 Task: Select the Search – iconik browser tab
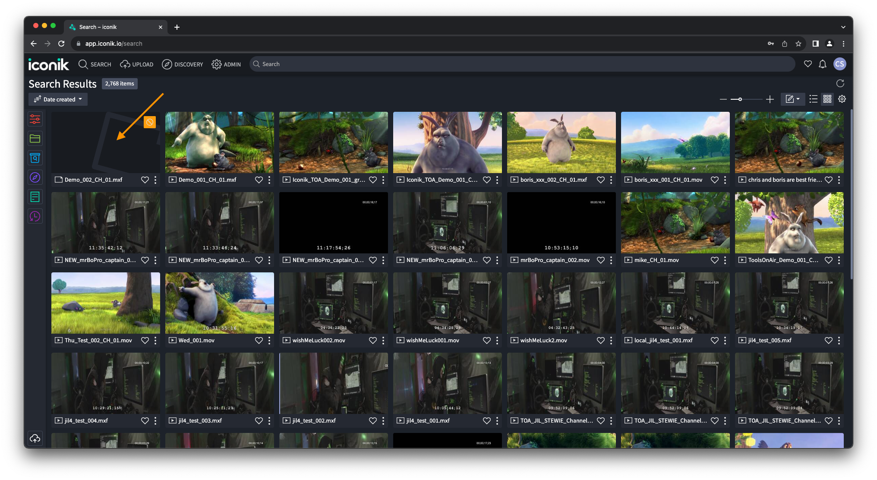[x=116, y=27]
